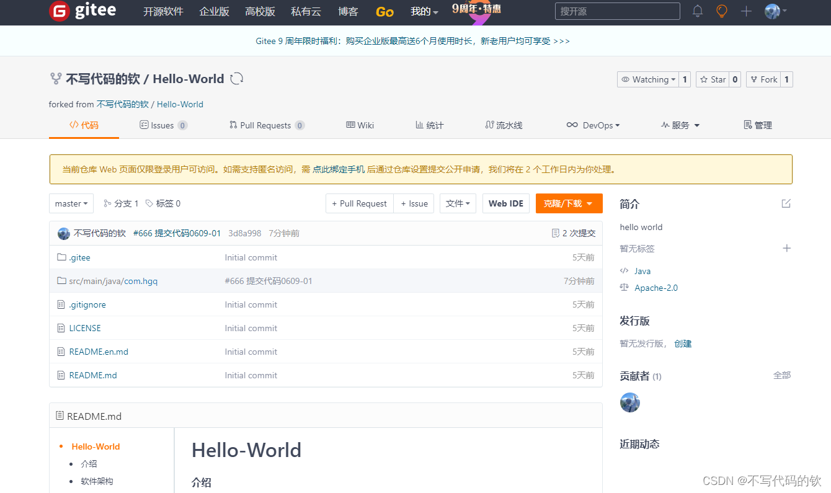Click README 介绍 outline item
Image resolution: width=831 pixels, height=493 pixels.
(89, 464)
